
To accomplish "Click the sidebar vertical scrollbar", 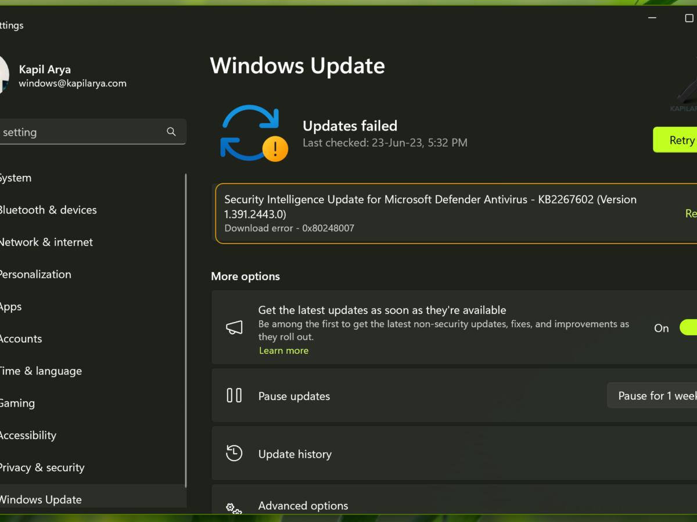I will coord(185,331).
